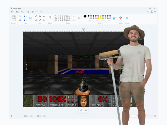Expand the Copilot dropdown chevron

(121, 20)
